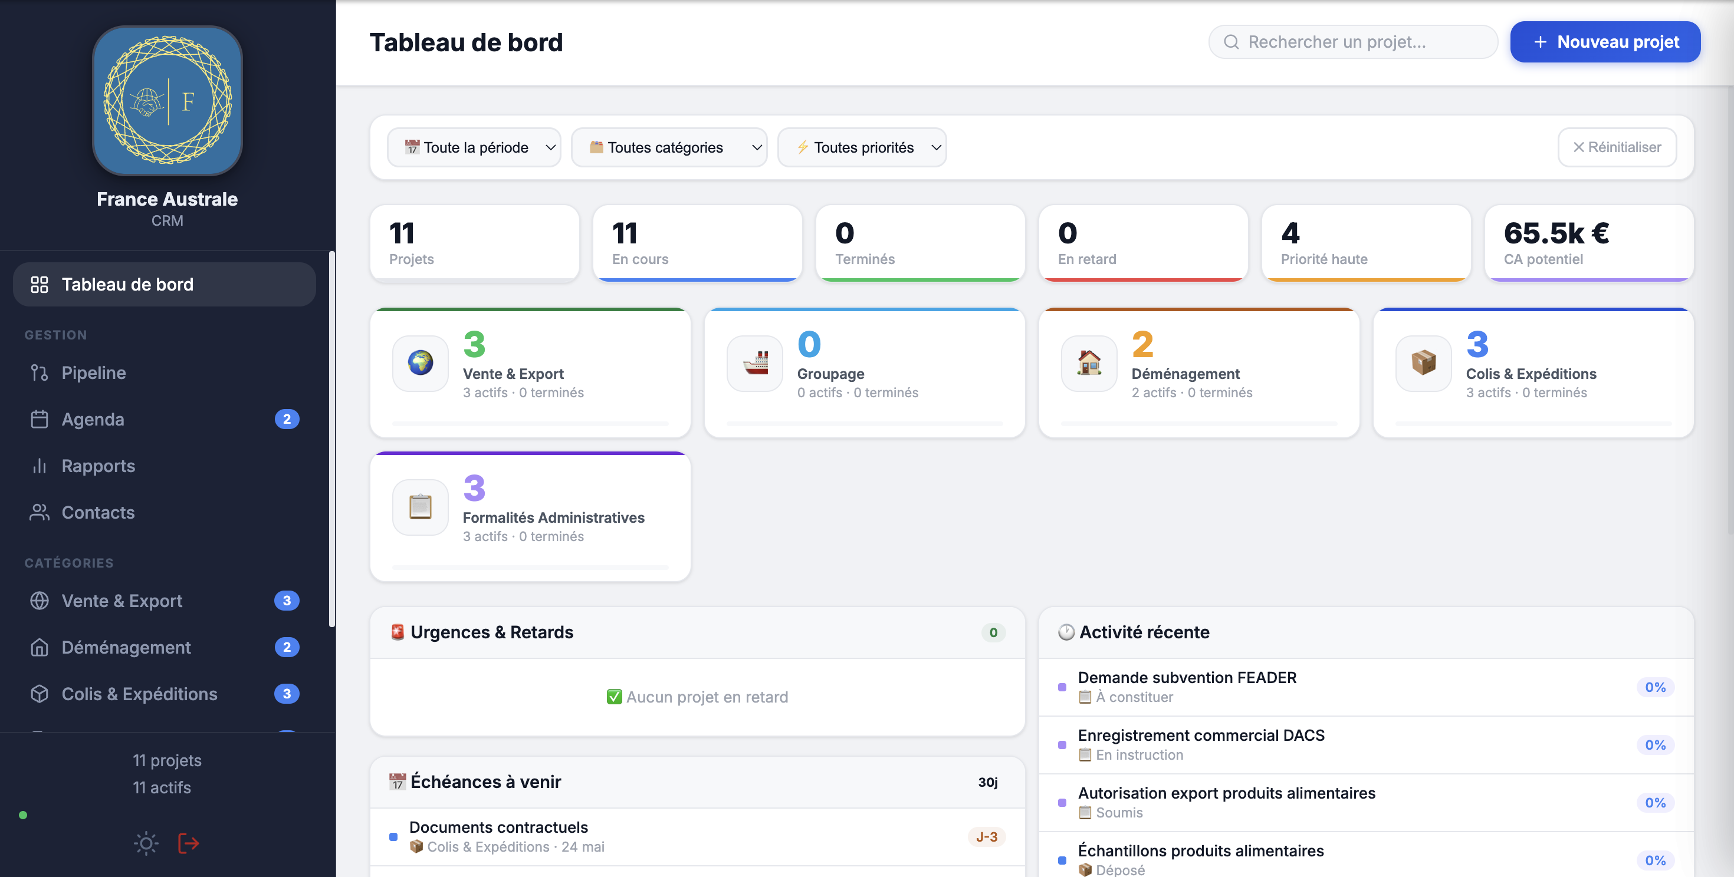Viewport: 1734px width, 877px height.
Task: Click the earth globe icon on Vente & Export card
Action: pos(421,363)
